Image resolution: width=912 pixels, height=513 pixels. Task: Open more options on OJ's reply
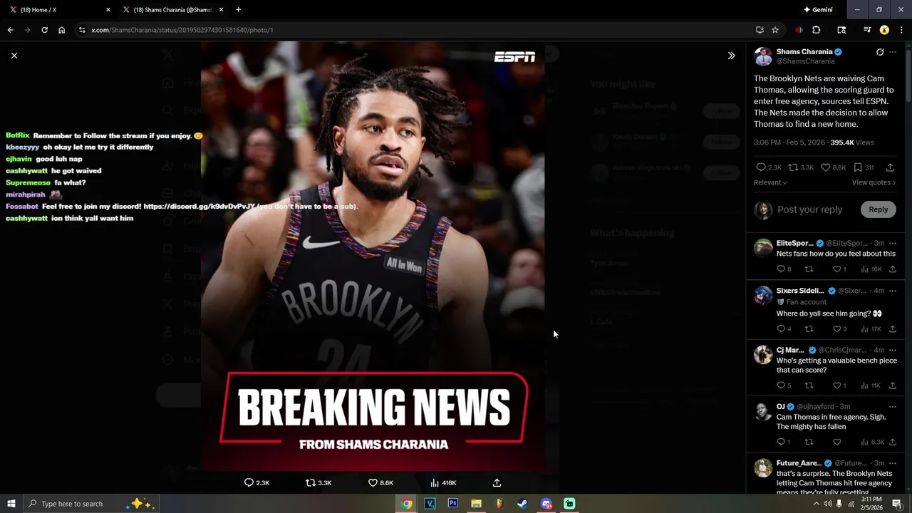(893, 407)
